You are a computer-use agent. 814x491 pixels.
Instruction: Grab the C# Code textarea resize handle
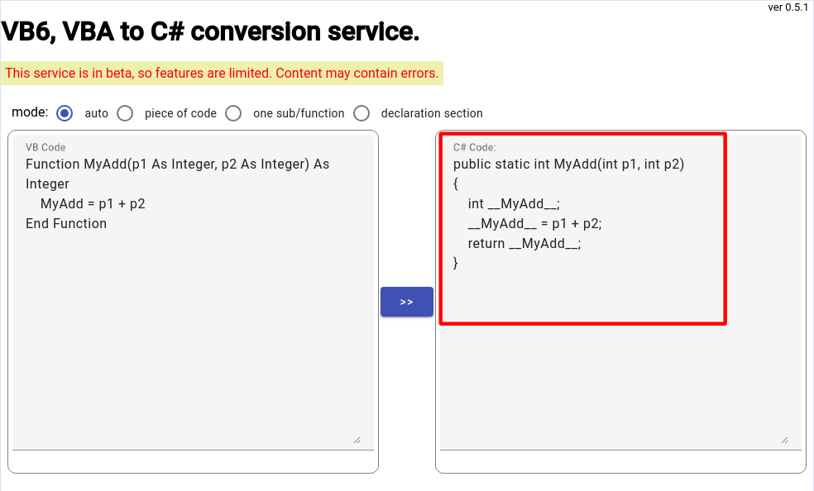(784, 441)
